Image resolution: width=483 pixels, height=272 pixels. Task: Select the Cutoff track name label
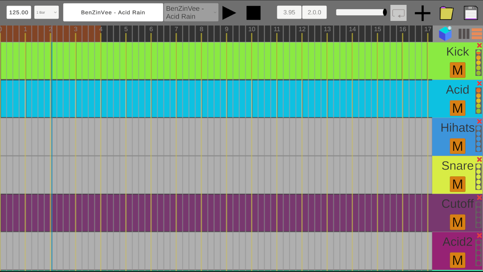[x=458, y=204]
